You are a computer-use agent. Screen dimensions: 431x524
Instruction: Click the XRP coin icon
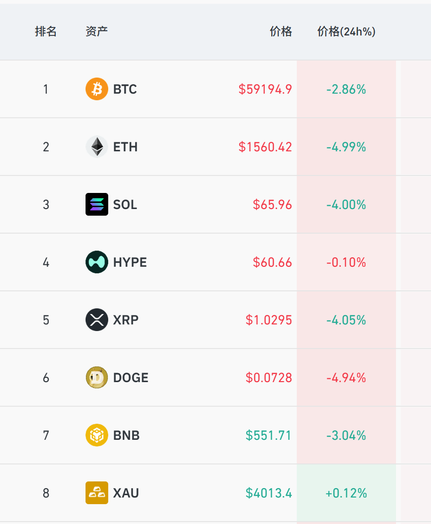click(x=97, y=320)
